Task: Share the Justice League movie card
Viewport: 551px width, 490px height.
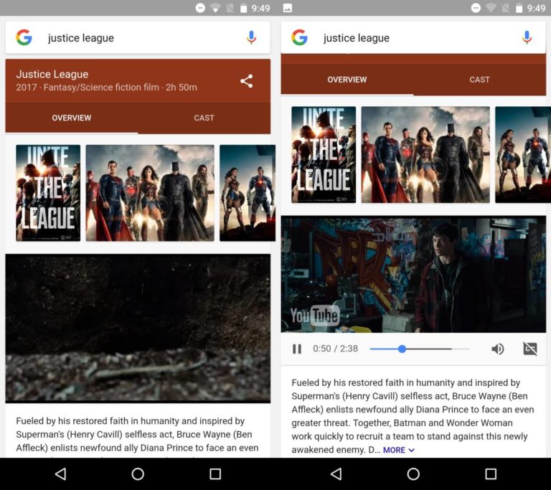Action: pyautogui.click(x=246, y=81)
